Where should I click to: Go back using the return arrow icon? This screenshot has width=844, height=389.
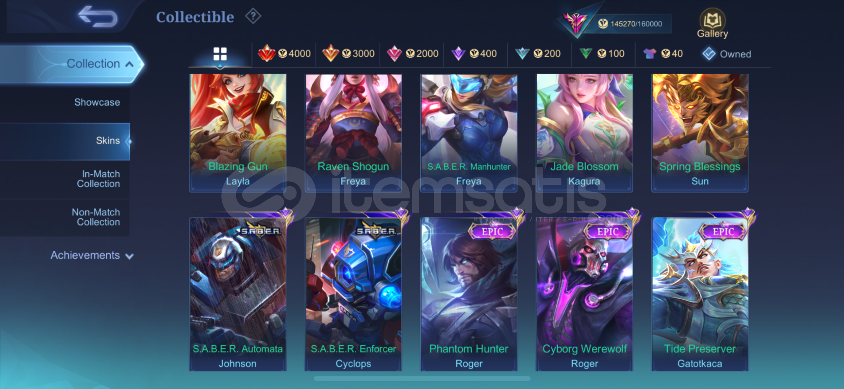[98, 17]
